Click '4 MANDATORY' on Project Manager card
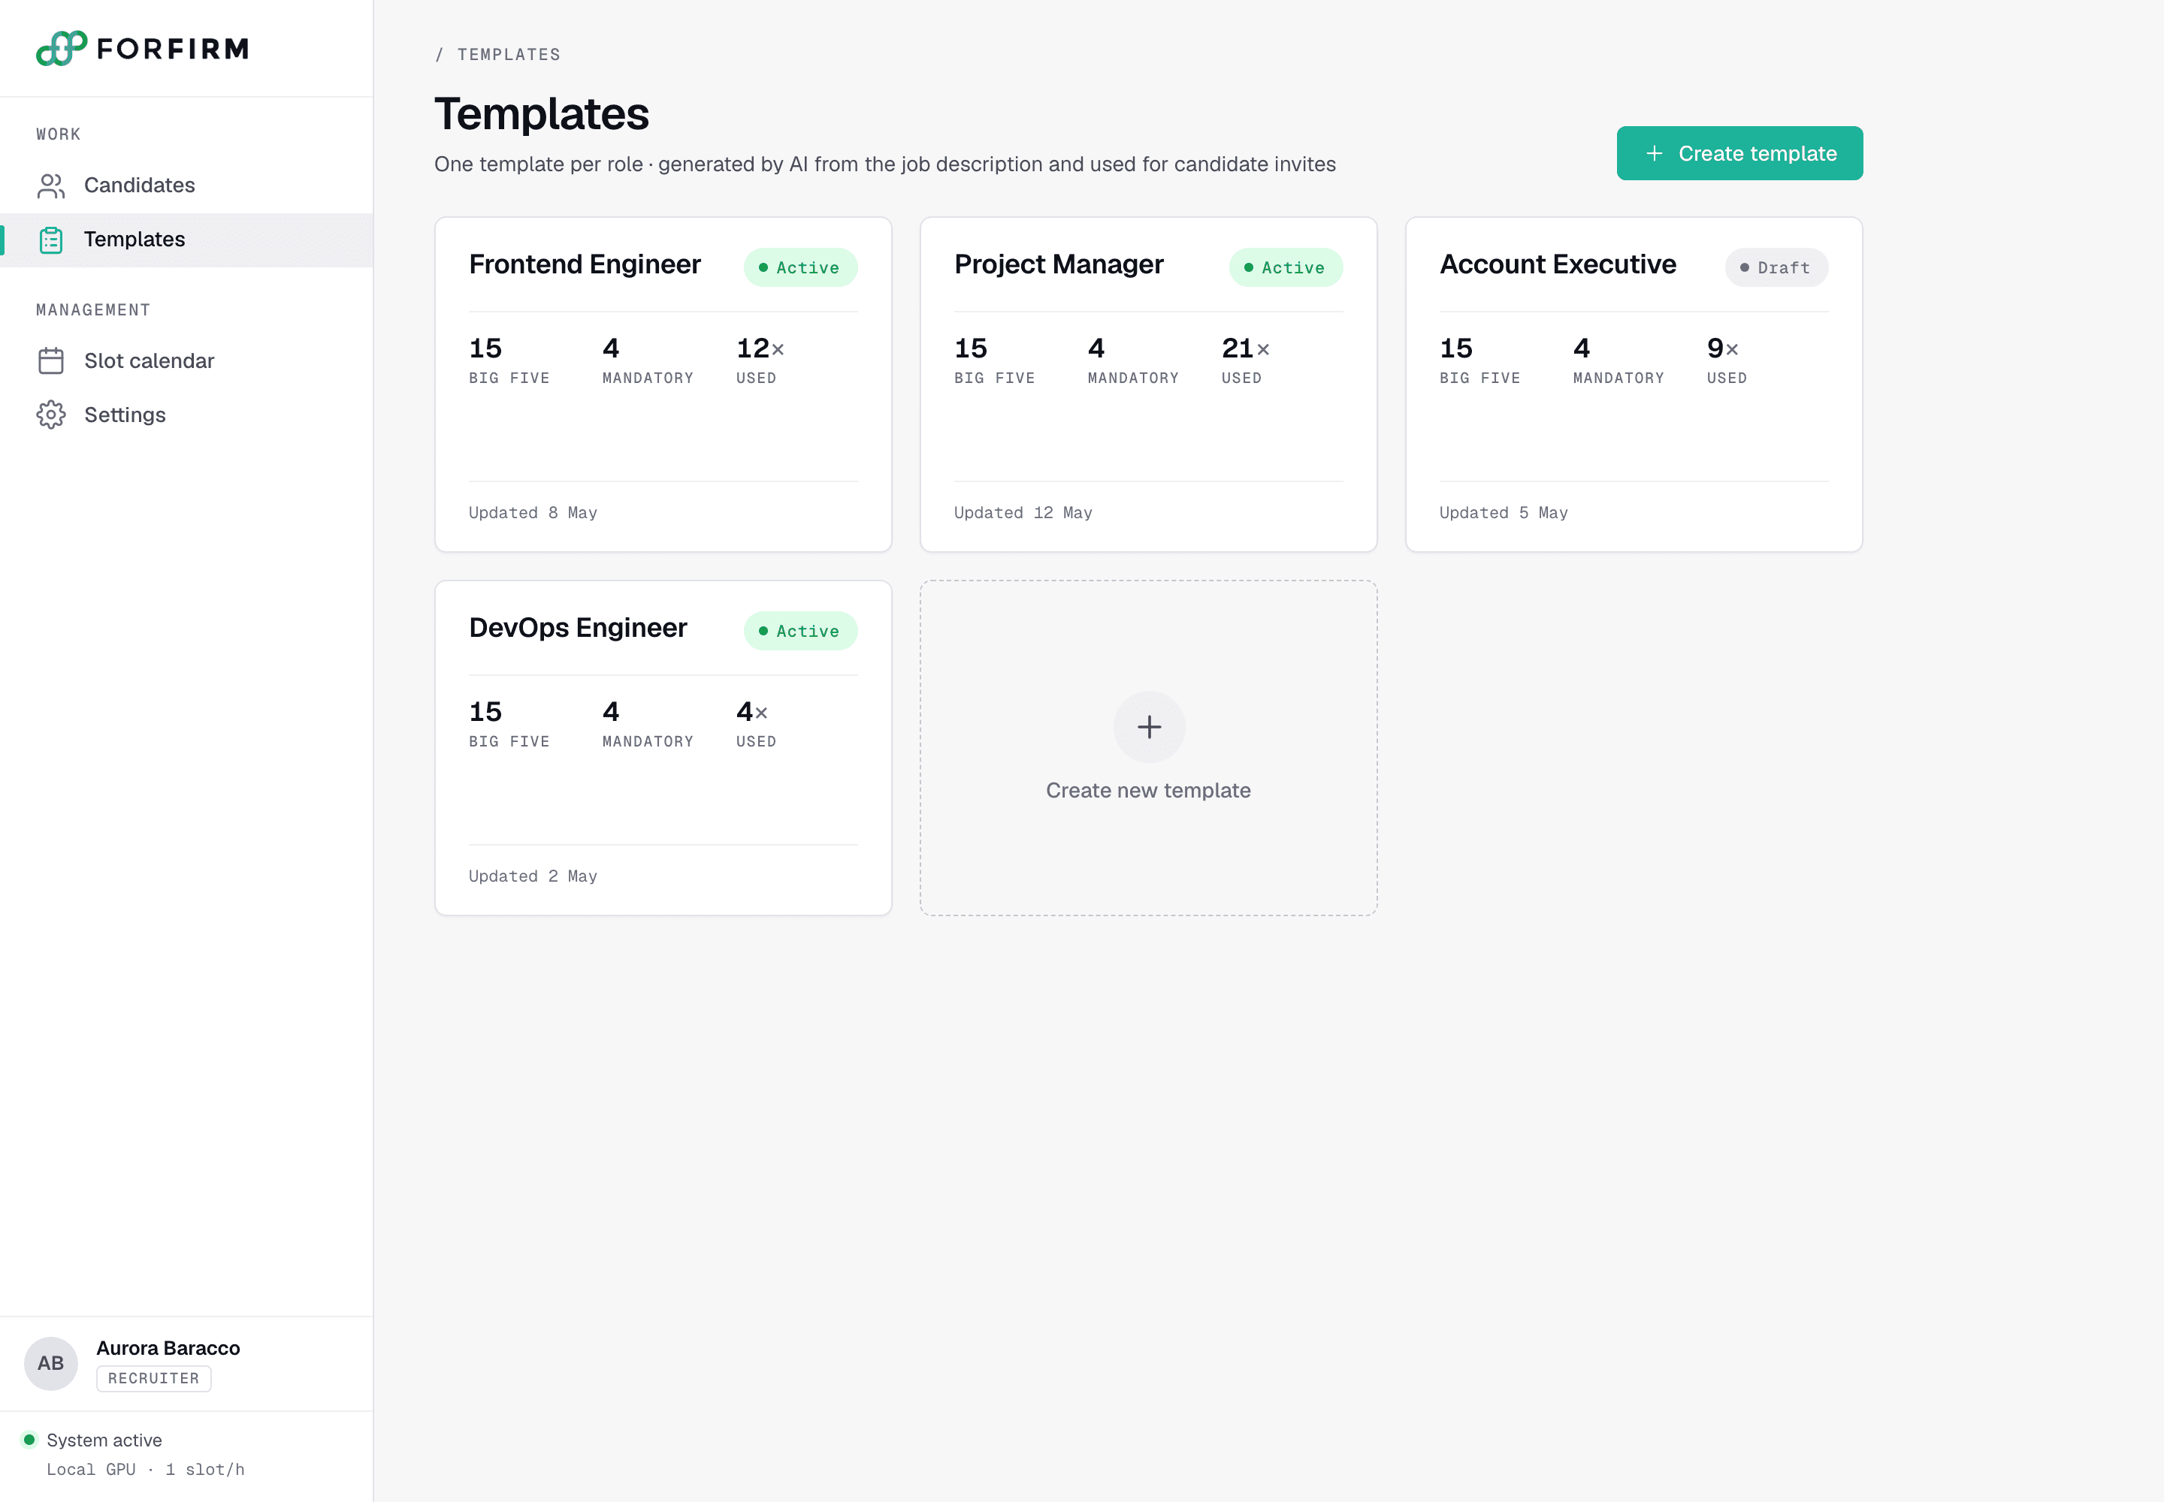The image size is (2164, 1502). tap(1133, 360)
